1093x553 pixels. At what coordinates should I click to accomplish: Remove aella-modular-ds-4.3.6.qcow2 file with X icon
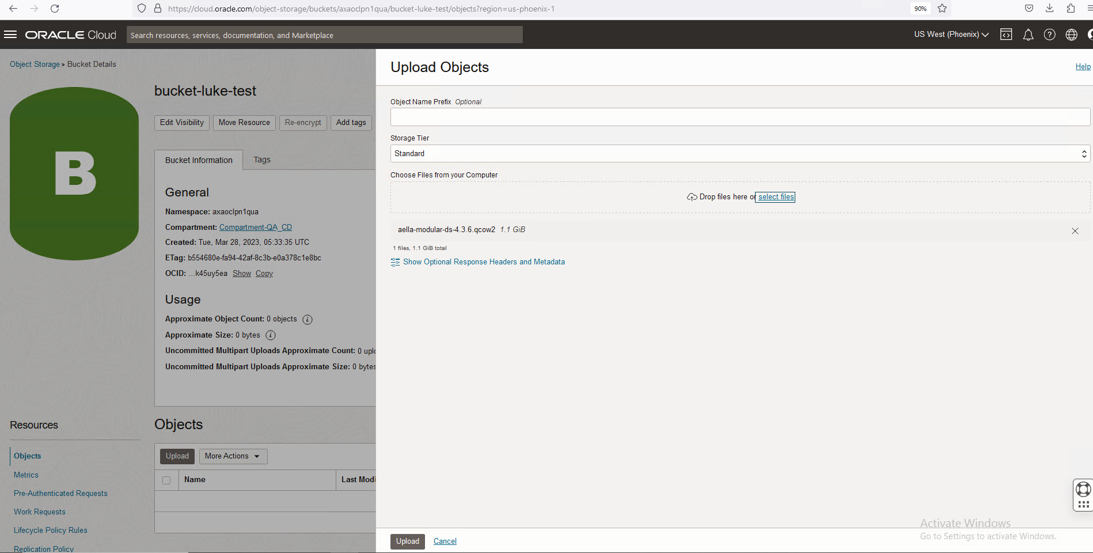[1075, 231]
